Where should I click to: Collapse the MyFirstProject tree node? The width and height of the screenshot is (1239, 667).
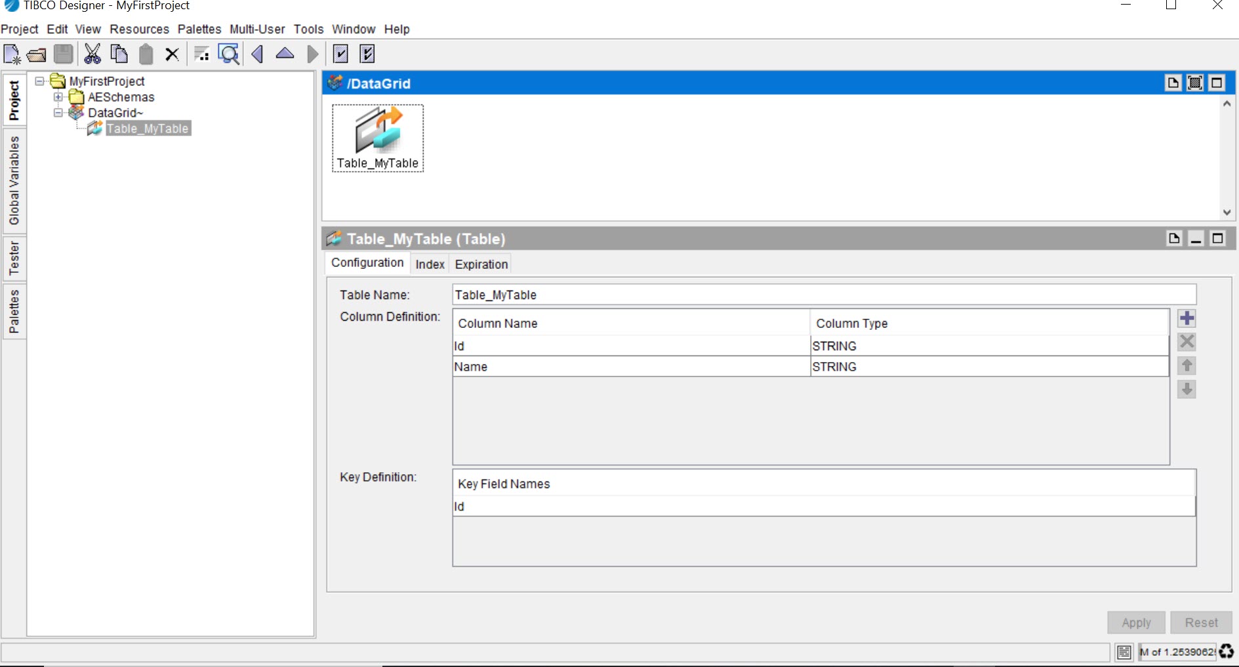(40, 81)
